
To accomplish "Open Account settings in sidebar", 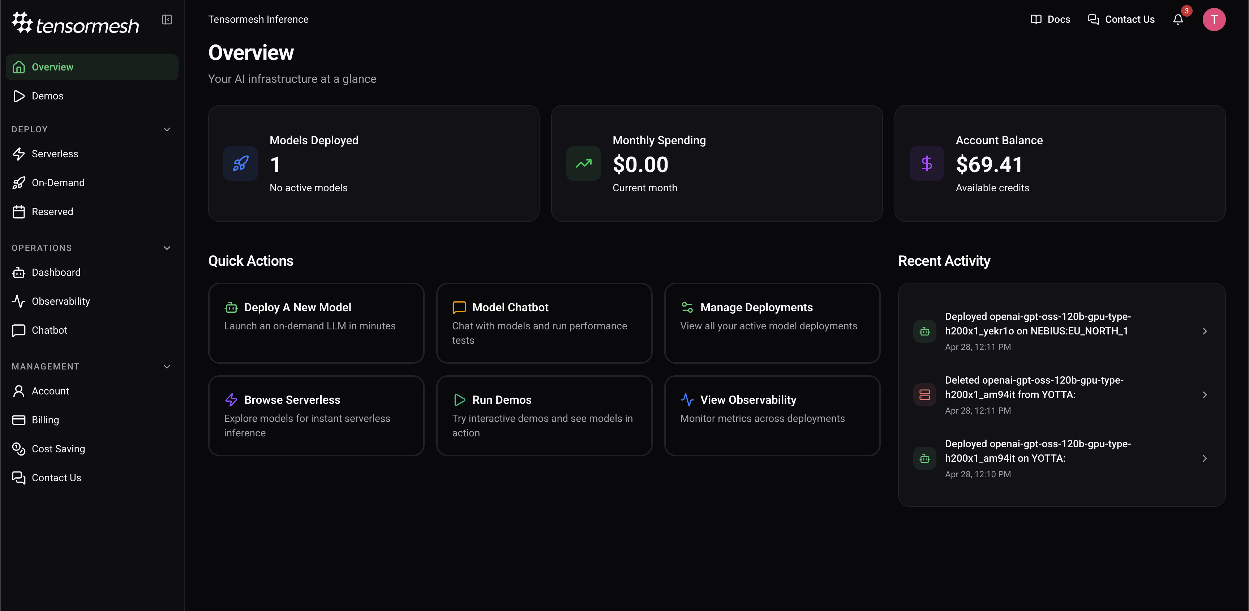I will click(92, 391).
